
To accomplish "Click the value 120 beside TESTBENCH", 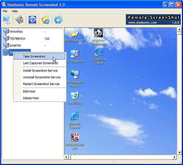I will tap(47, 39).
